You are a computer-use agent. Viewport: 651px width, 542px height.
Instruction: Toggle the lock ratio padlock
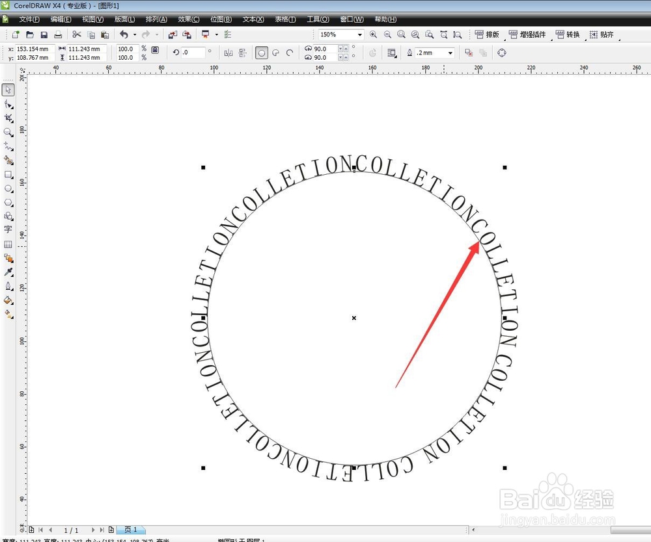(x=155, y=50)
